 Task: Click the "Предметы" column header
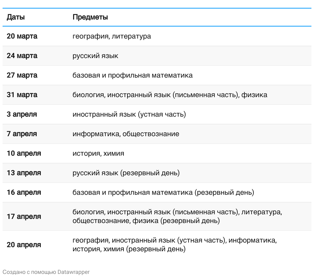tap(90, 17)
